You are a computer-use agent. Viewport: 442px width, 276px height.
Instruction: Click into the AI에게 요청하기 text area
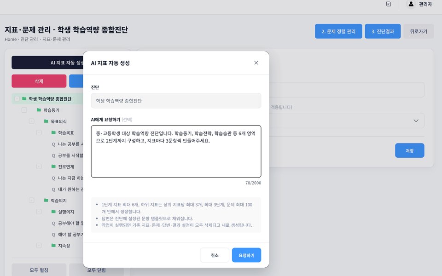pos(176,151)
